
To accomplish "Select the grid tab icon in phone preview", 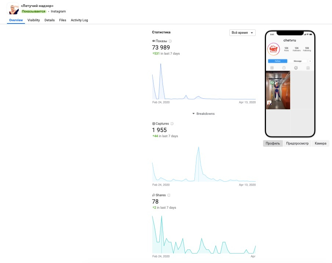I will click(x=272, y=68).
